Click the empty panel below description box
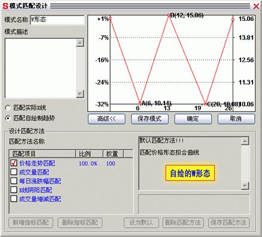Viewport: 262px width, 237px height. pos(194,204)
